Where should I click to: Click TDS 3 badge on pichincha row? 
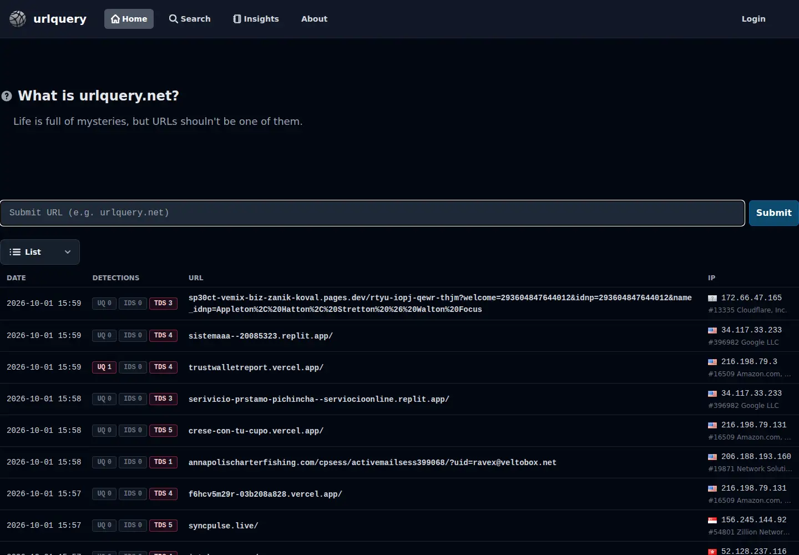[163, 399]
